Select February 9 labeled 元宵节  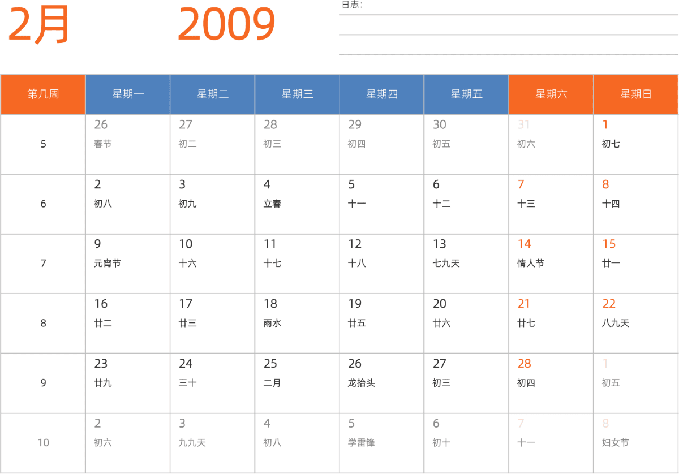click(128, 264)
